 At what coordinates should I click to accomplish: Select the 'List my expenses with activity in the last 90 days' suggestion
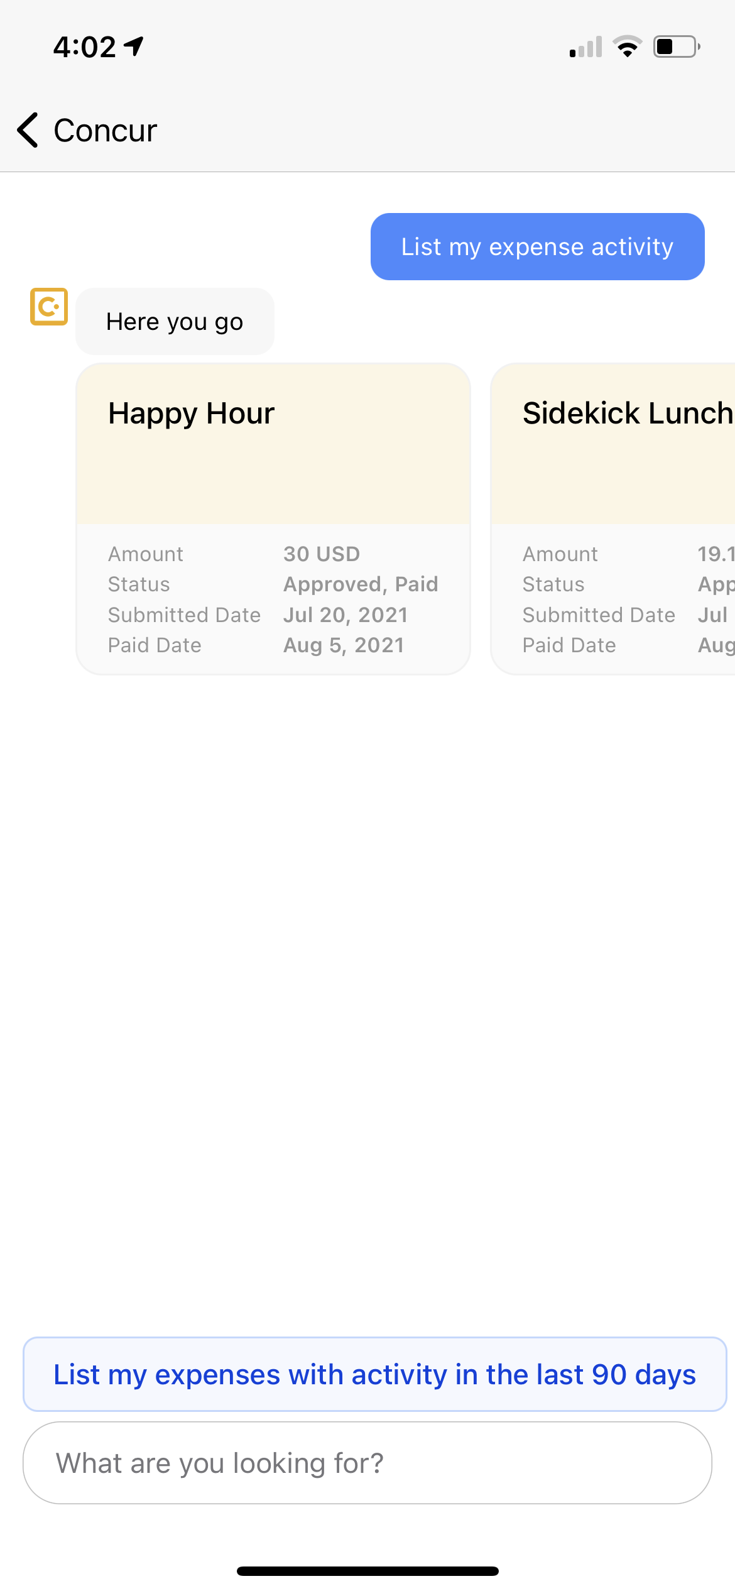click(x=374, y=1374)
